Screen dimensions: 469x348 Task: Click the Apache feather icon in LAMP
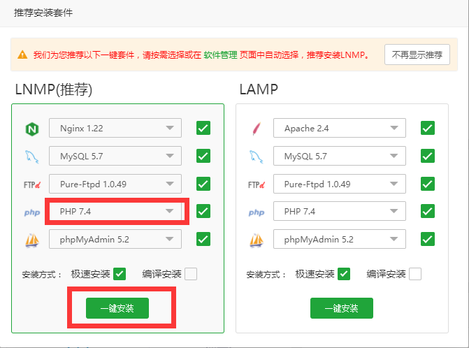[257, 129]
